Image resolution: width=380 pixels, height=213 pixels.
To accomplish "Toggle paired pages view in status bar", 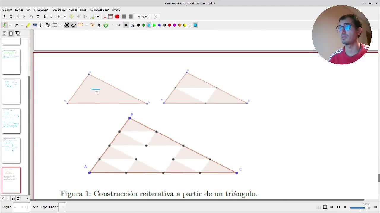I will click(x=318, y=207).
